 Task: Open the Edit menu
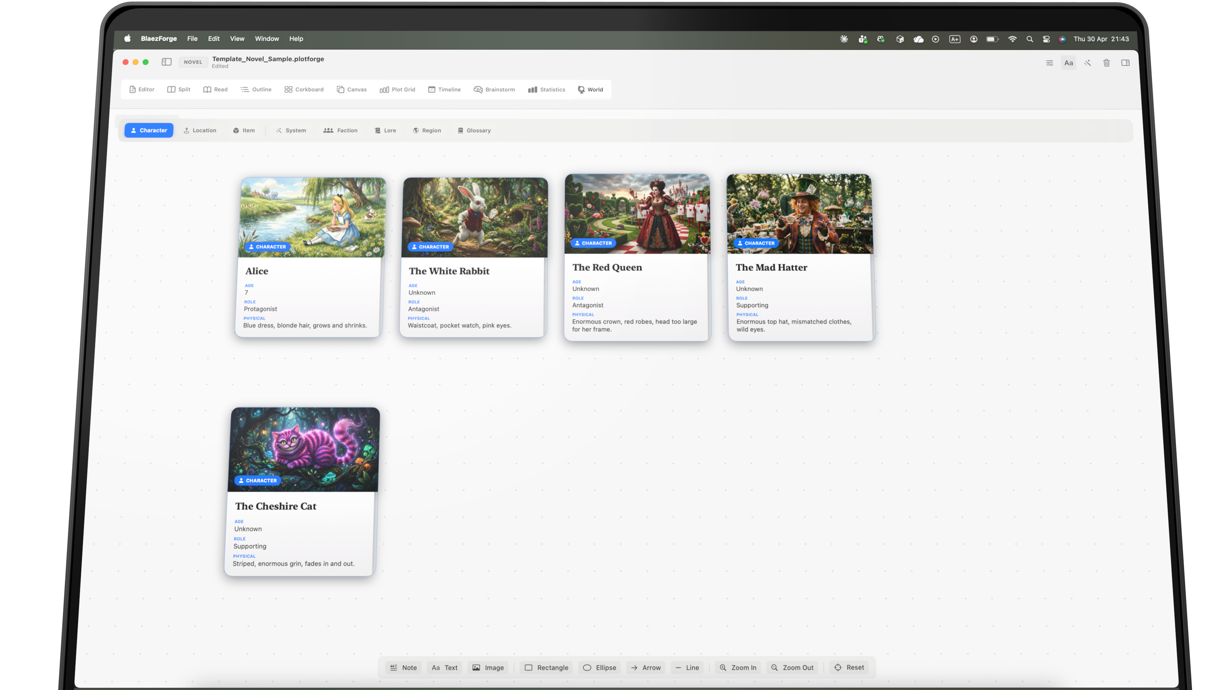click(214, 39)
